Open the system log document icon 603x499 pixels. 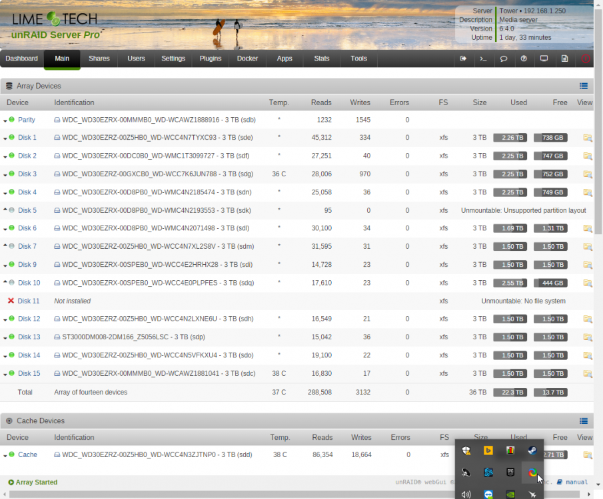click(x=564, y=59)
